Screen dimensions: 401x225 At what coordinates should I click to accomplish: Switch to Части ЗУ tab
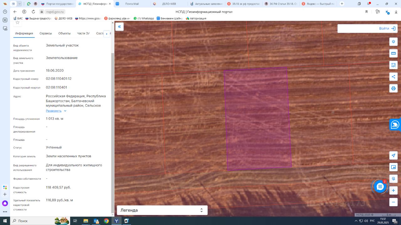click(x=83, y=33)
